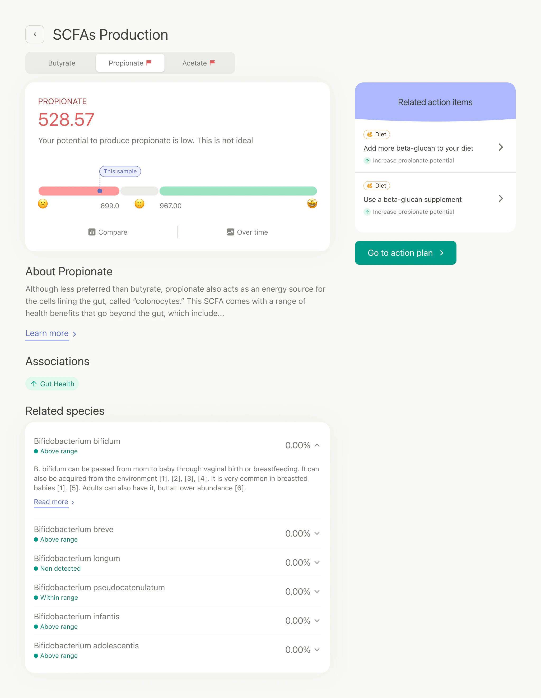Click the star-struck emoji on the range bar
This screenshot has width=541, height=698.
pyautogui.click(x=312, y=204)
